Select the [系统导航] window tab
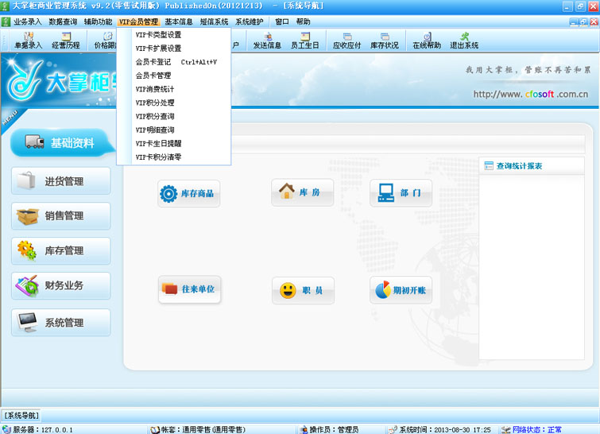The height and width of the screenshot is (434, 600). [x=21, y=415]
